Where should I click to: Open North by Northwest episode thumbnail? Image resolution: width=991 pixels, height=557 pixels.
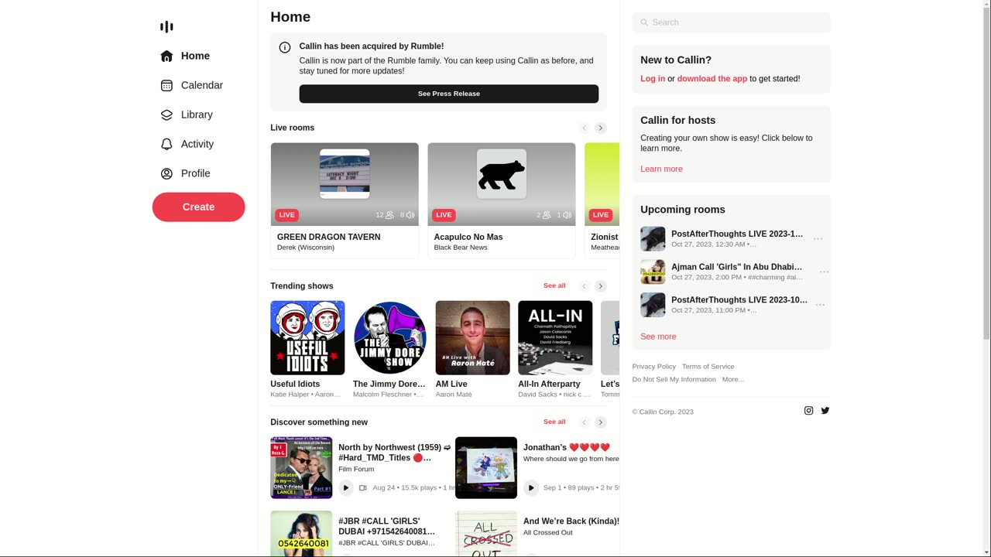[301, 468]
